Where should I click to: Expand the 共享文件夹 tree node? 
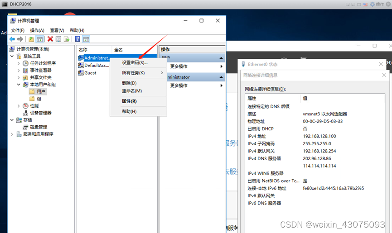(x=19, y=77)
